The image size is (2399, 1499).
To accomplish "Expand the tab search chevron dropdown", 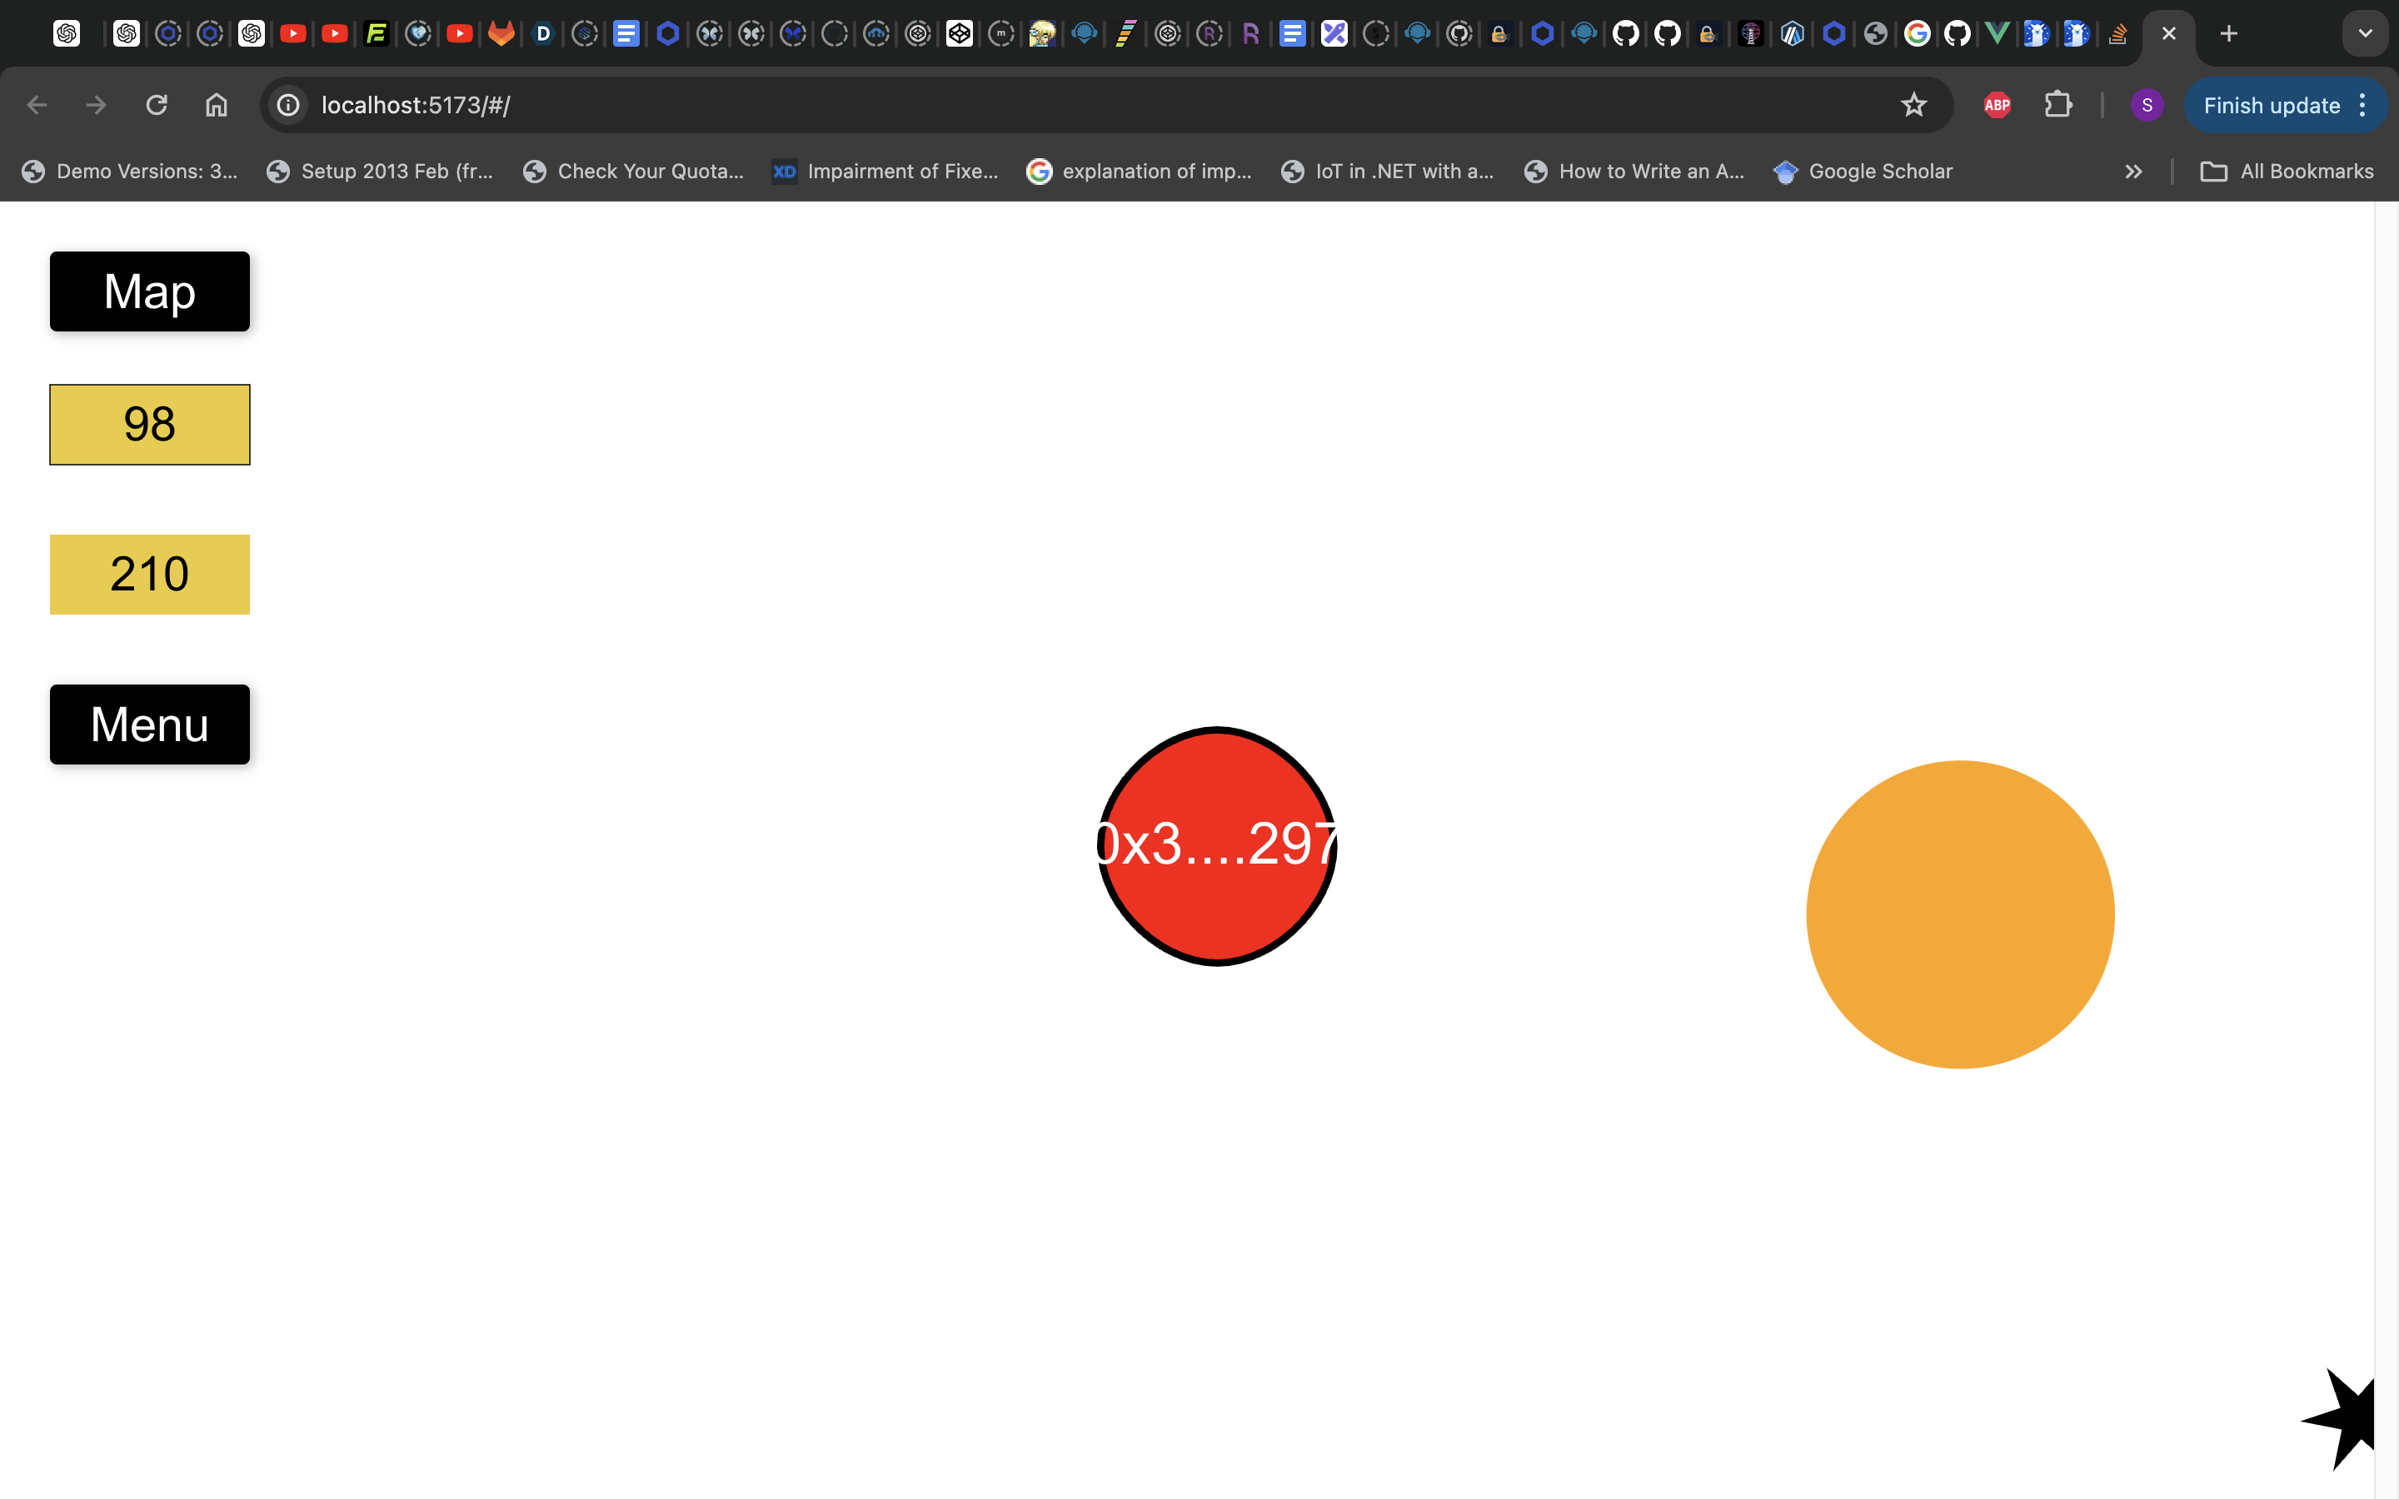I will click(2364, 33).
